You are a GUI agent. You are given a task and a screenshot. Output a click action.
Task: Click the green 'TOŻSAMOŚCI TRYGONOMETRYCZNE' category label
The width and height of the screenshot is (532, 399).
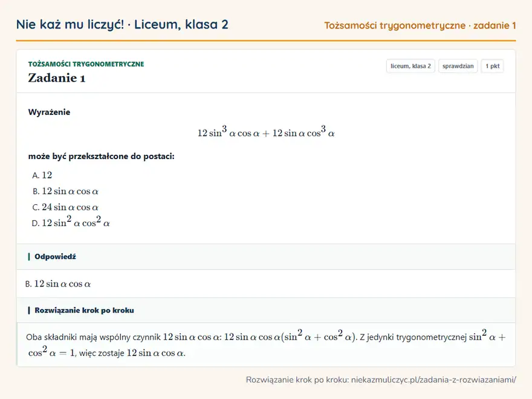tap(86, 64)
